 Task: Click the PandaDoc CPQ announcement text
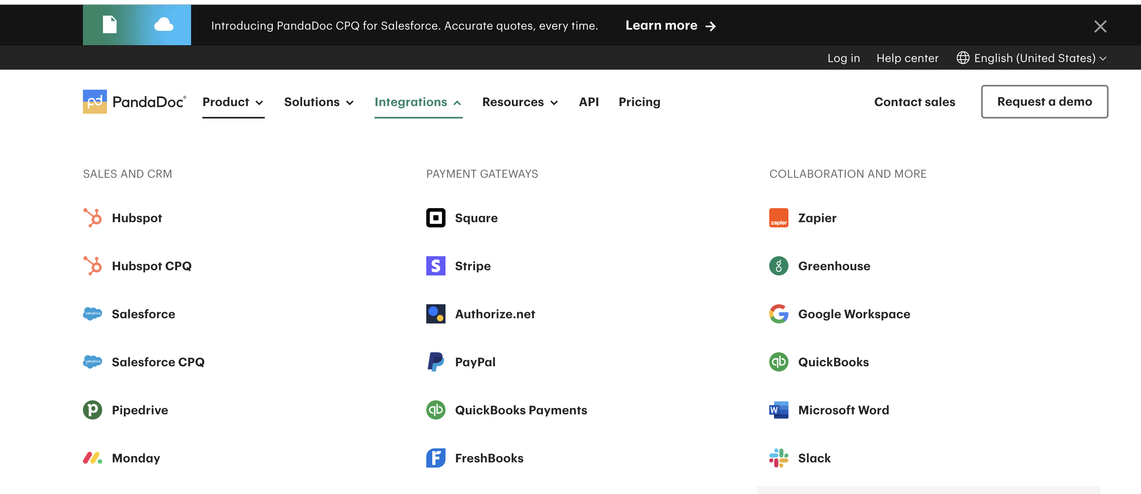(x=404, y=26)
